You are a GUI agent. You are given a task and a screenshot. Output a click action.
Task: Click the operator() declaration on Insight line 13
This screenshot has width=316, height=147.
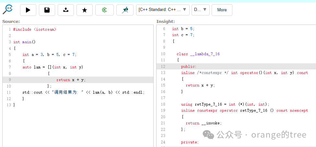[244, 73]
